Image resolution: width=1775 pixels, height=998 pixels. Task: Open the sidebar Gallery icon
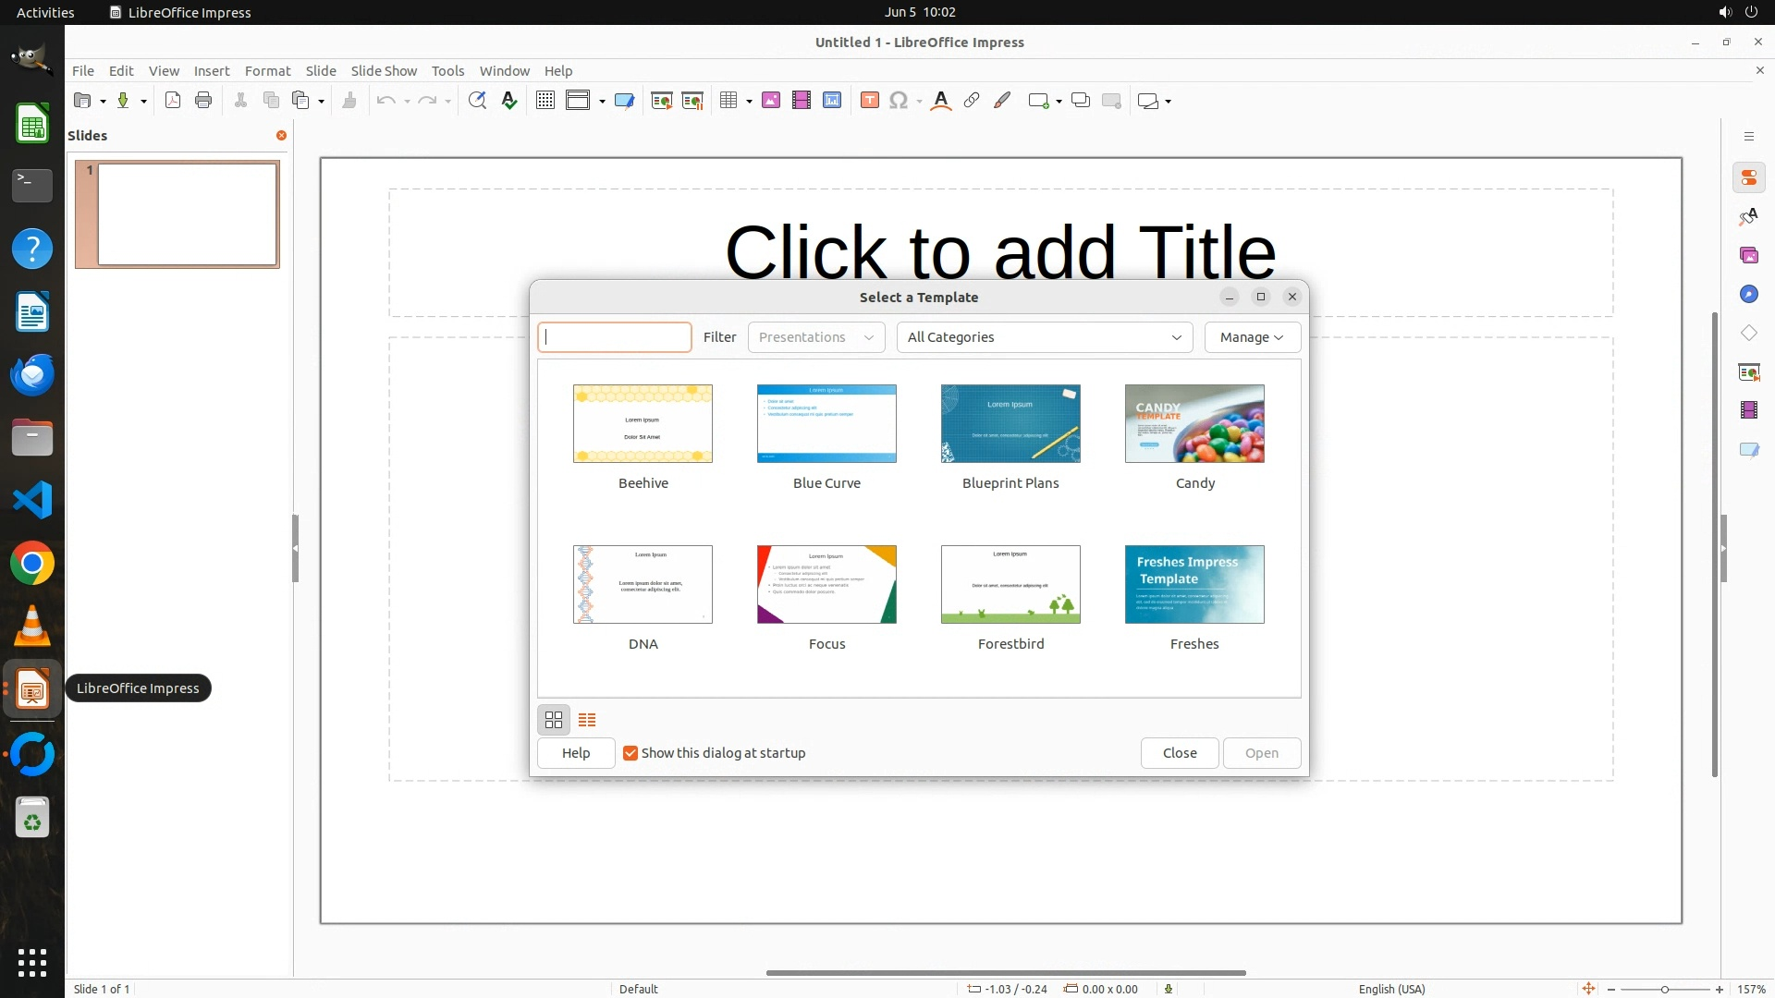coord(1748,256)
